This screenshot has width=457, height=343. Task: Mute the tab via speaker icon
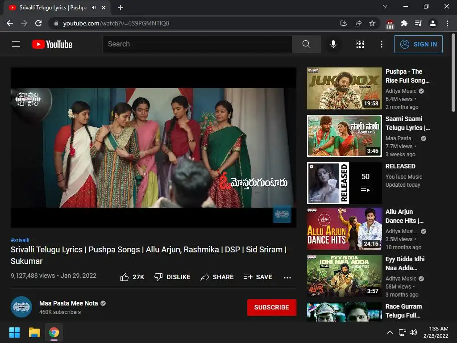click(94, 8)
